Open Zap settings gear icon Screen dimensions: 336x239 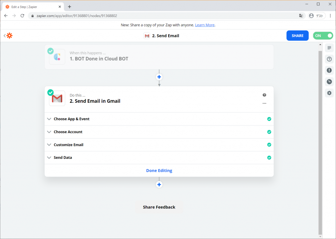click(329, 93)
